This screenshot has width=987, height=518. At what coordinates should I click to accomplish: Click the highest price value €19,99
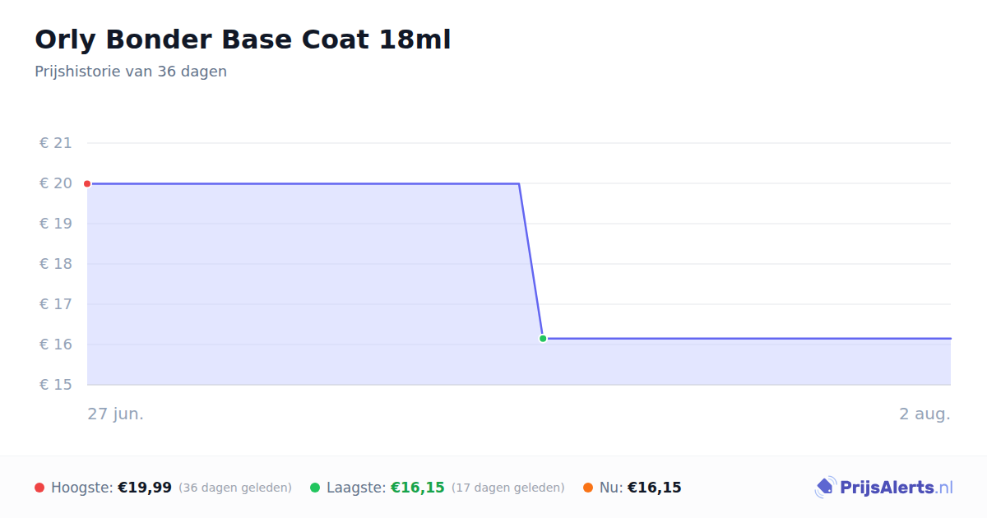145,488
